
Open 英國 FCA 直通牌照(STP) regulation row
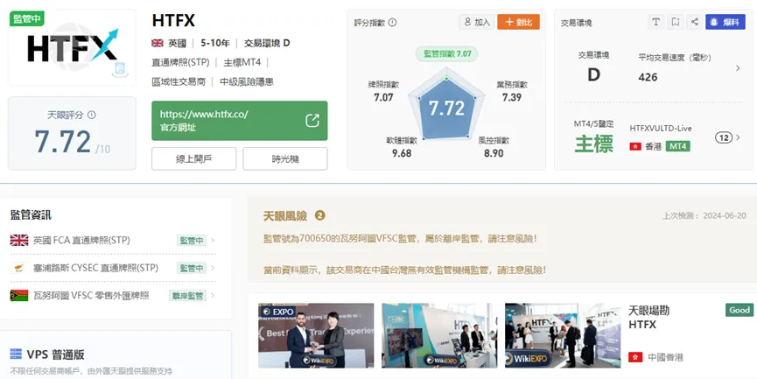pos(113,240)
